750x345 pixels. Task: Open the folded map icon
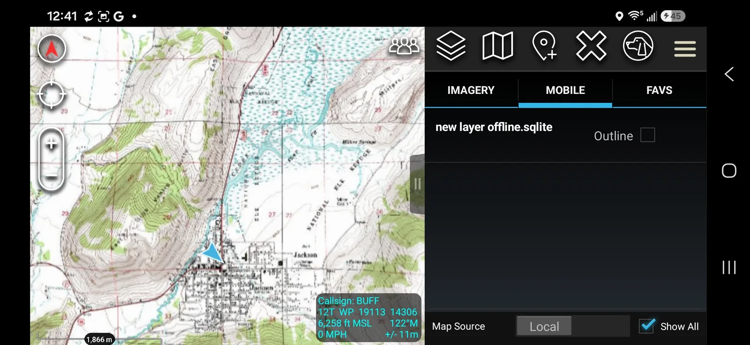pyautogui.click(x=498, y=46)
